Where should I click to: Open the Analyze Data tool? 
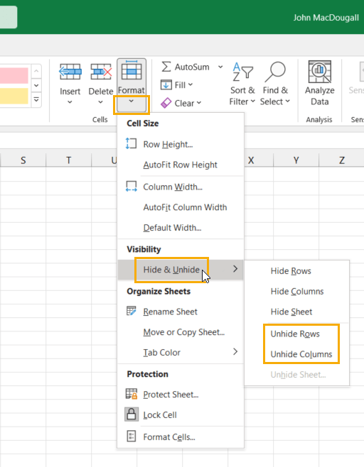(x=319, y=84)
